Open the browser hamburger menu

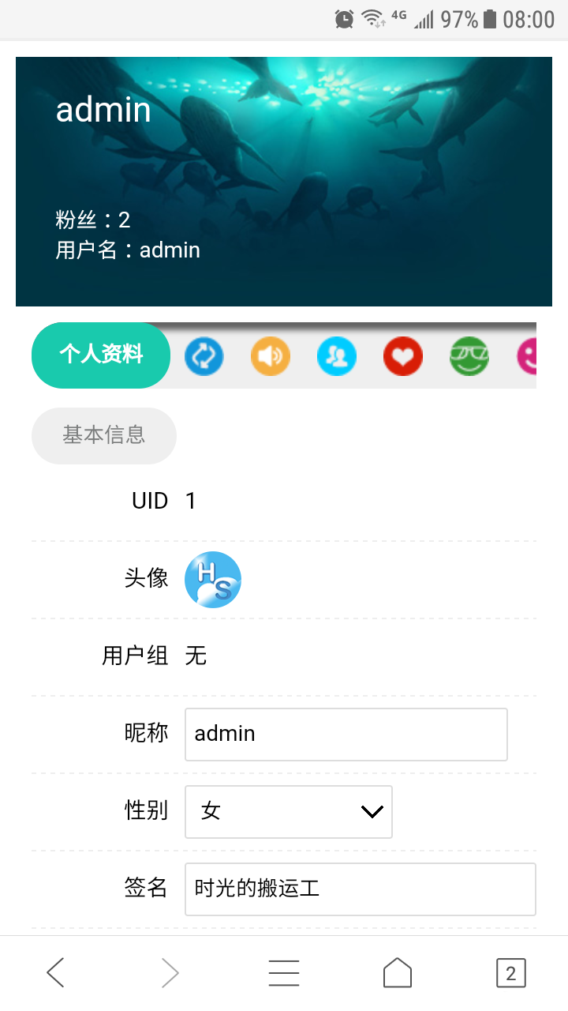pyautogui.click(x=284, y=973)
